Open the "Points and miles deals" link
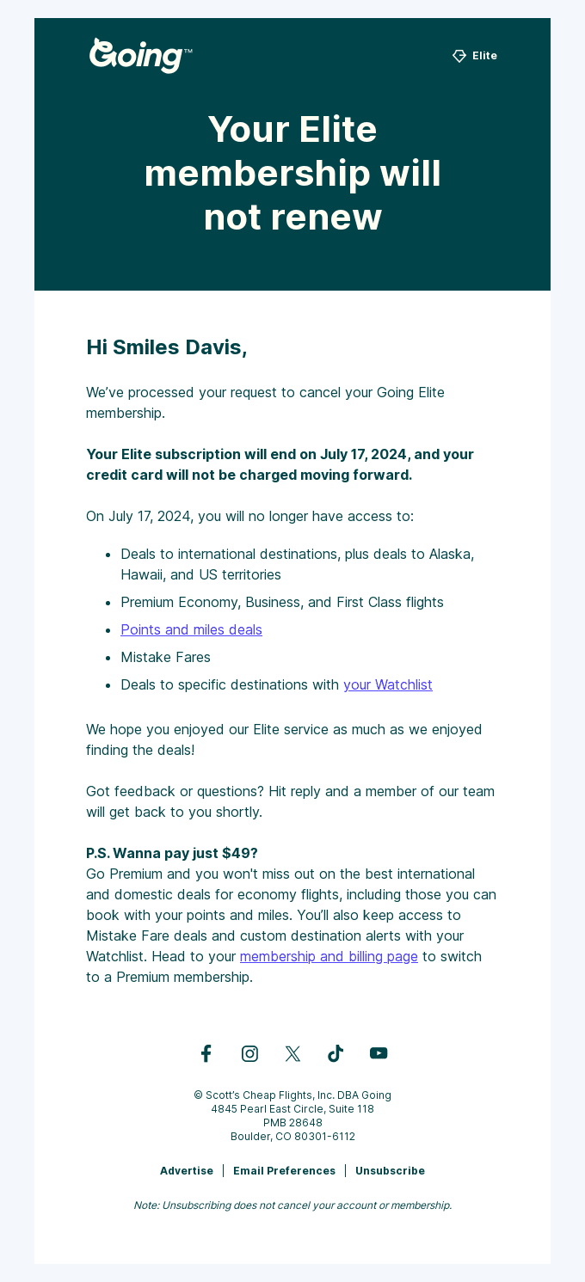Image resolution: width=585 pixels, height=1282 pixels. 191,629
